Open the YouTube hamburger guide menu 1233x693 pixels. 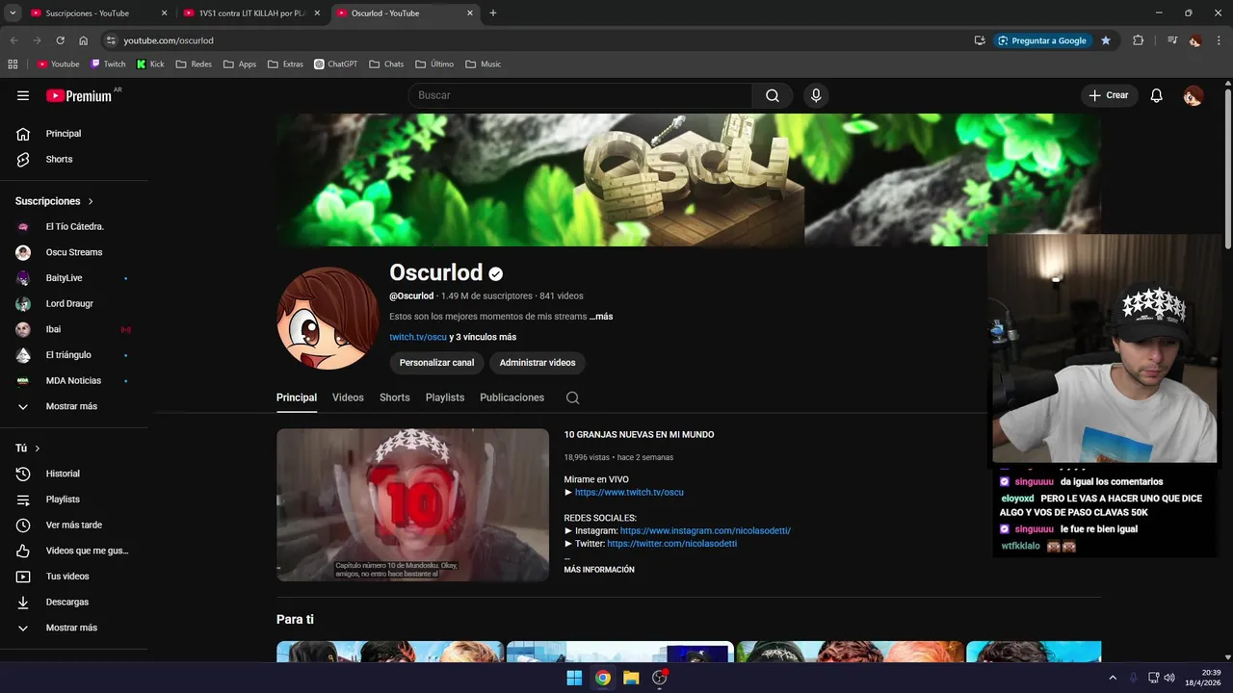click(x=23, y=95)
